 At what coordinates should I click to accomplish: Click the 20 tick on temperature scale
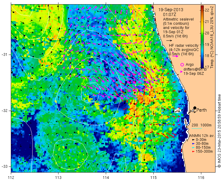click(207, 33)
